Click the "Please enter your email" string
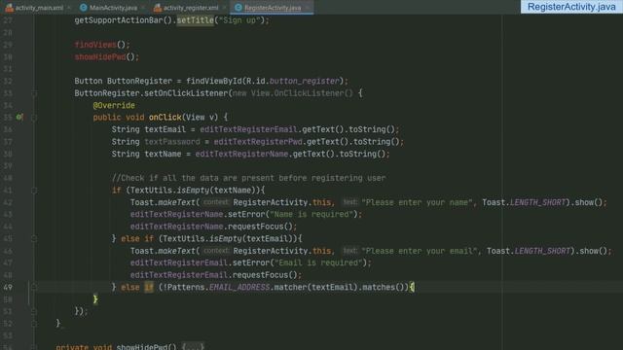This screenshot has height=350, width=623. [x=420, y=251]
